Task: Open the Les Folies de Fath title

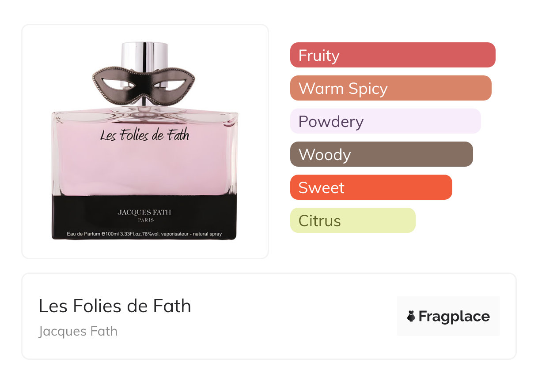Action: click(x=115, y=306)
